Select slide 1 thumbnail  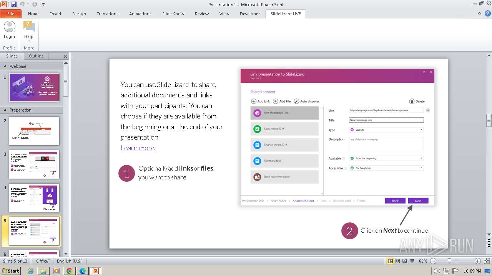coord(34,87)
